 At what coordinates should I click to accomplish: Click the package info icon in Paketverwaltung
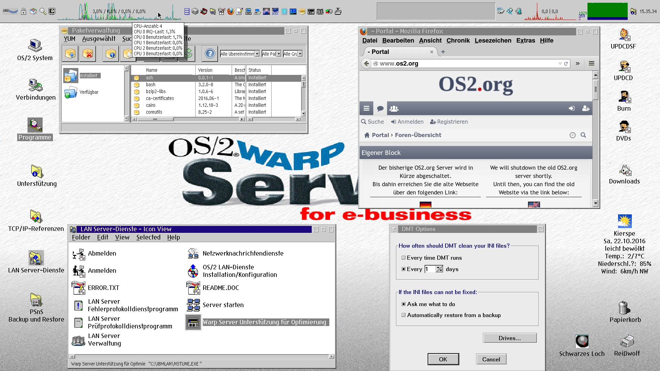point(111,54)
